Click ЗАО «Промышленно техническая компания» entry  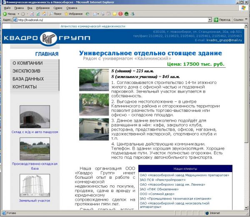coord(175,199)
